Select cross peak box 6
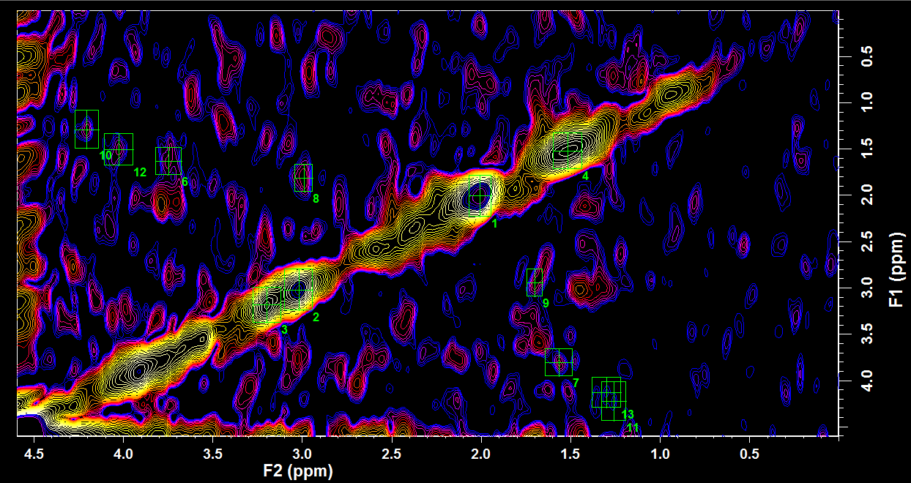The height and width of the screenshot is (483, 911). [168, 160]
